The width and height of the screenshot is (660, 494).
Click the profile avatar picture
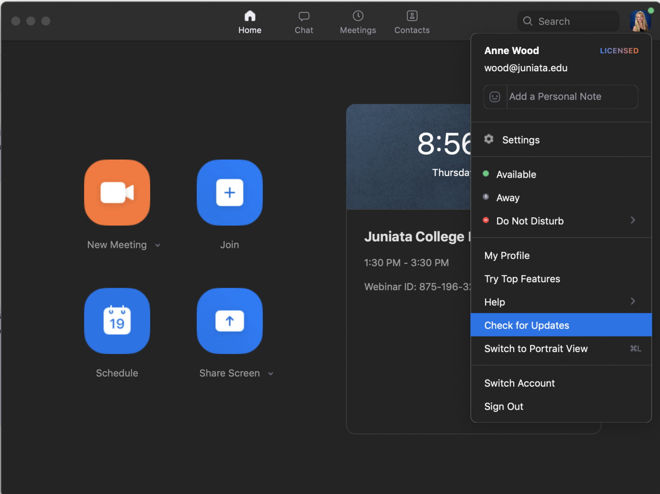pos(640,21)
